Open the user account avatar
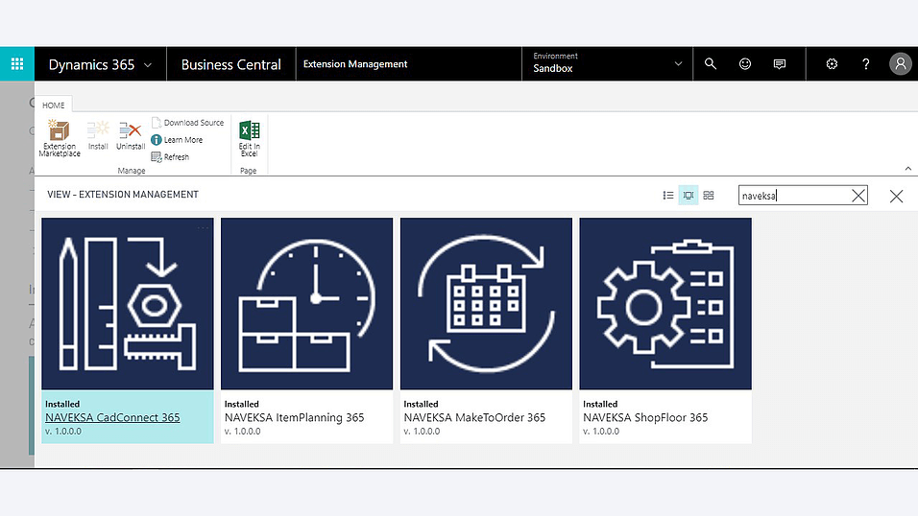918x516 pixels. tap(901, 63)
